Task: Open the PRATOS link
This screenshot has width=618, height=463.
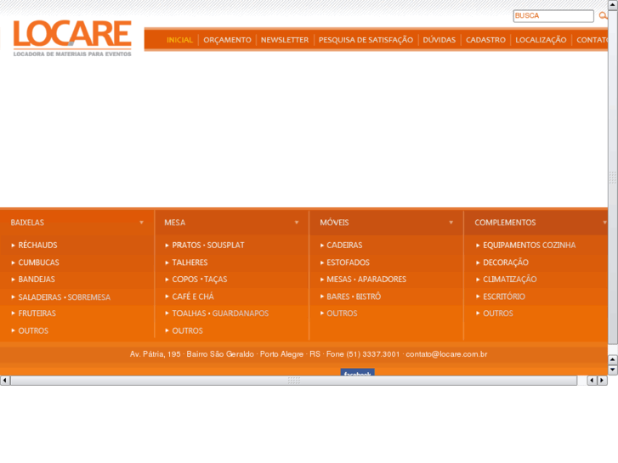Action: (186, 246)
